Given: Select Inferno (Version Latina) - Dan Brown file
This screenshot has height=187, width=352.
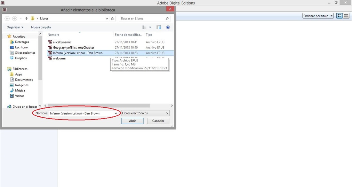Looking at the screenshot, I should tap(78, 53).
